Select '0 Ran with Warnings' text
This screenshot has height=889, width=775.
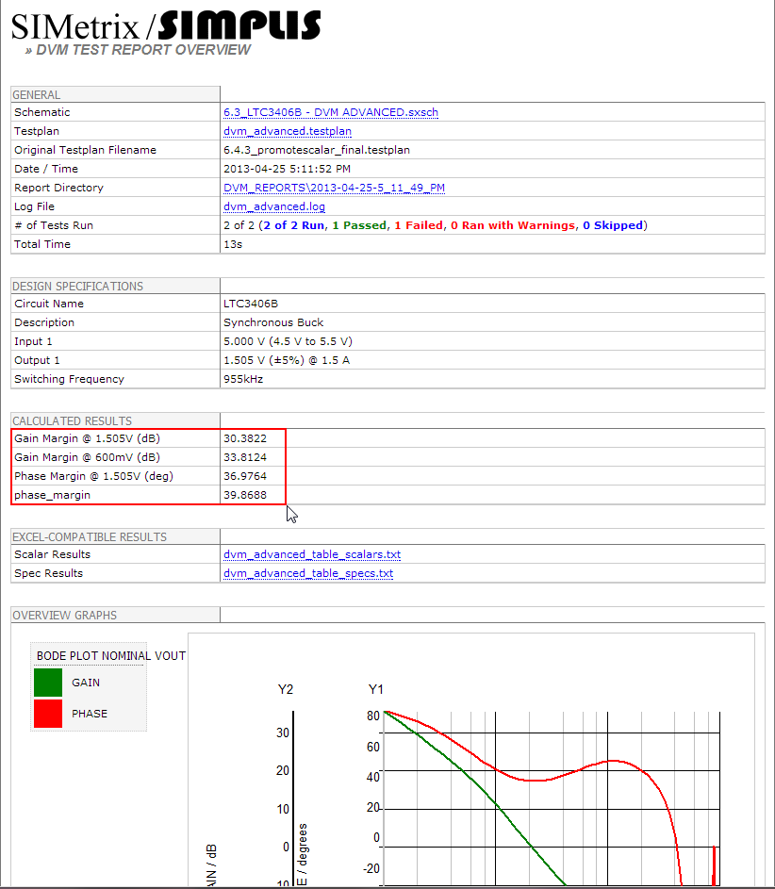(x=513, y=225)
